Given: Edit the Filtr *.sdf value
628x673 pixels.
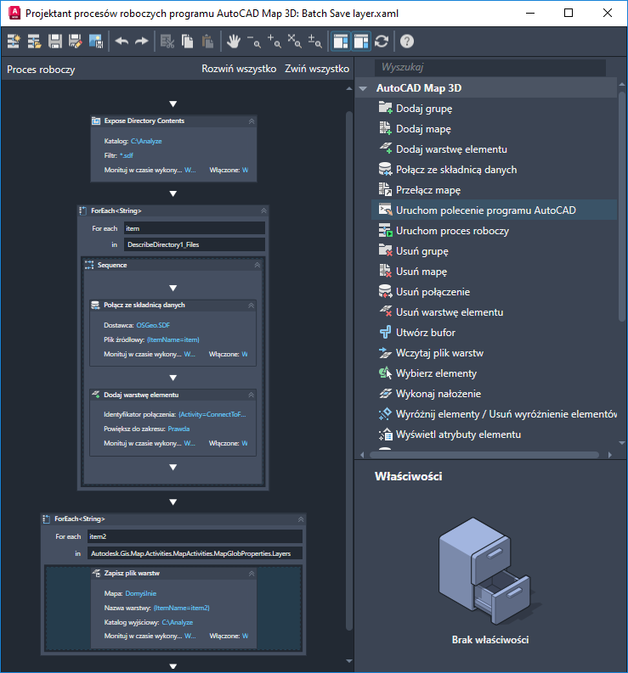Looking at the screenshot, I should click(127, 155).
